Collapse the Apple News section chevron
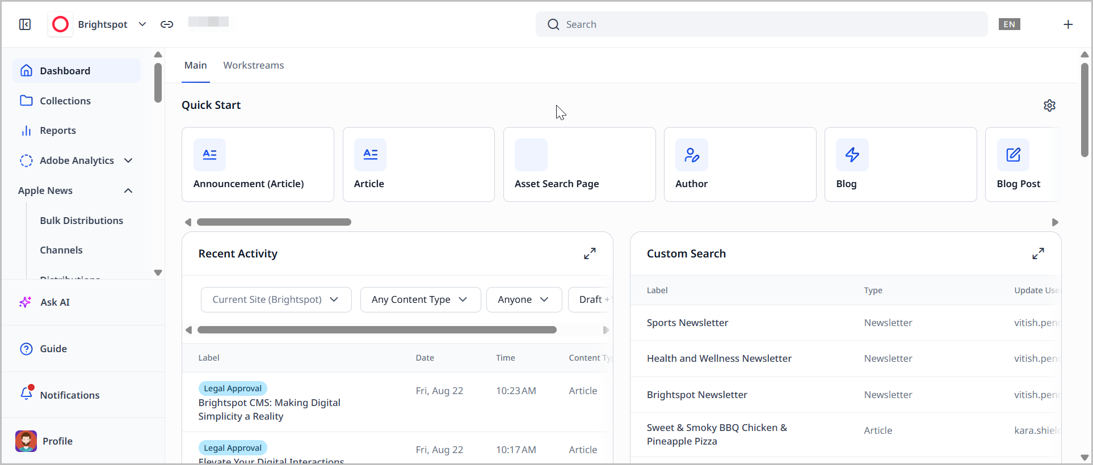1093x465 pixels. coord(128,191)
